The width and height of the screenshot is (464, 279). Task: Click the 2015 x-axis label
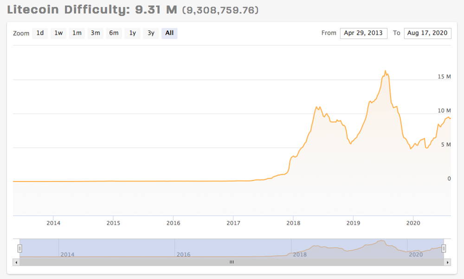[113, 223]
